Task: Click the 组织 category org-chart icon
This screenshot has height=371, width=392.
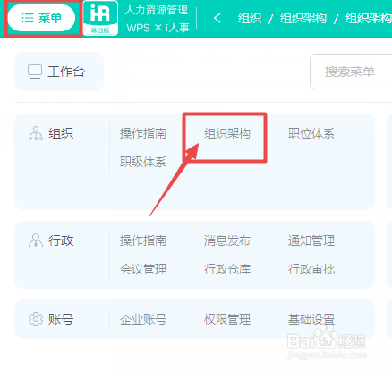Action: click(36, 133)
